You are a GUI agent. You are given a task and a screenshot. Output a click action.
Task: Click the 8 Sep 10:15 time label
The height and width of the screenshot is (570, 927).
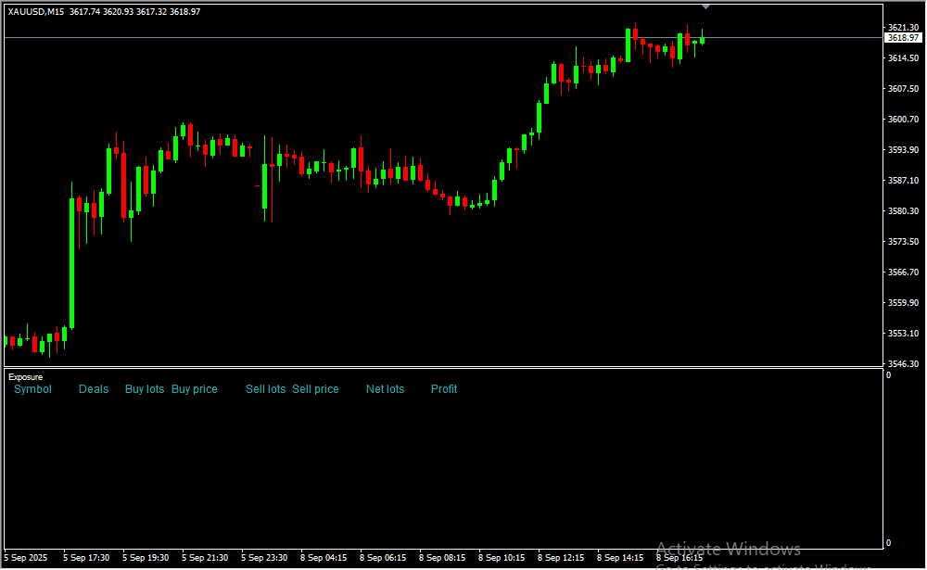[x=502, y=558]
